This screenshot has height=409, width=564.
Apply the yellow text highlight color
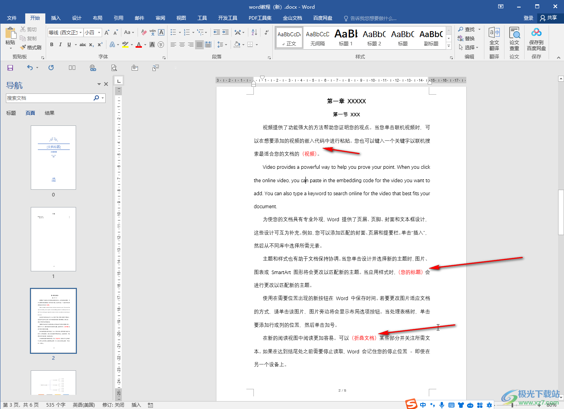pos(125,45)
